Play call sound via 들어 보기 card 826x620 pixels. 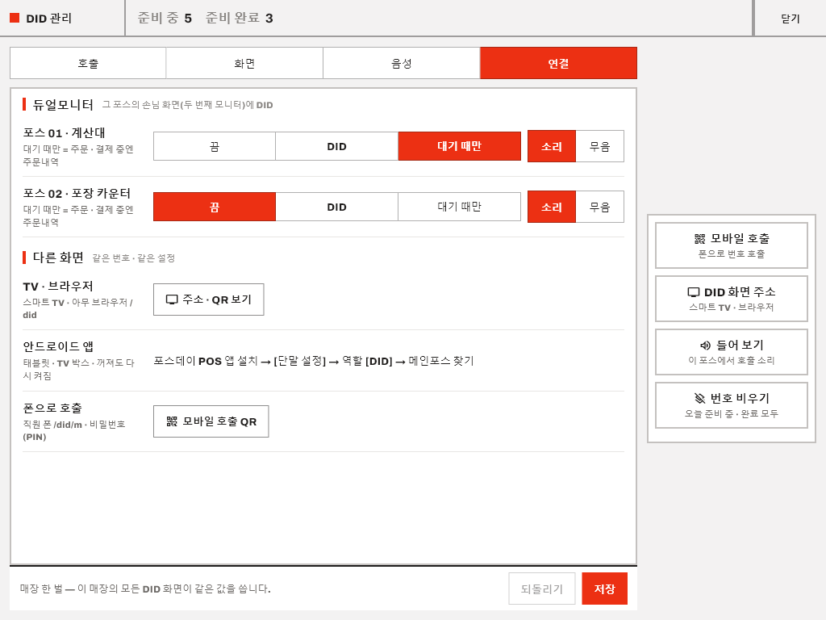tap(731, 352)
